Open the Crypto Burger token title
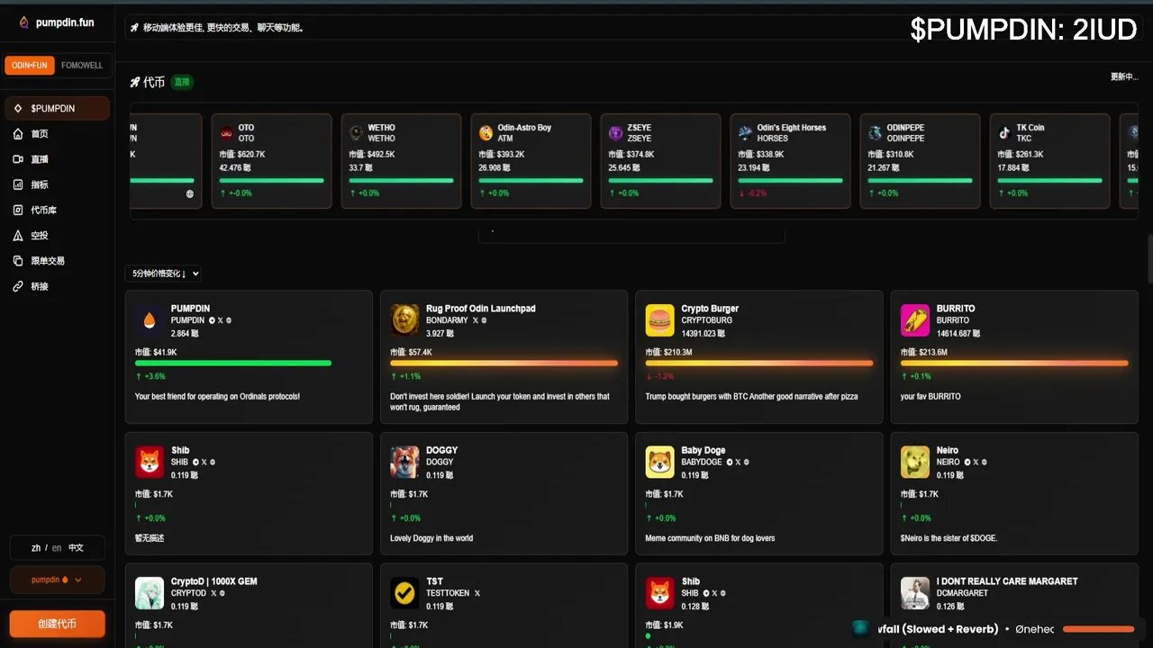 click(x=710, y=309)
